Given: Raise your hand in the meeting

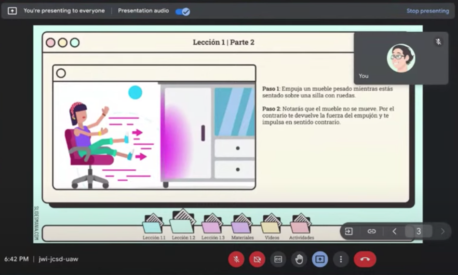Looking at the screenshot, I should click(x=299, y=260).
